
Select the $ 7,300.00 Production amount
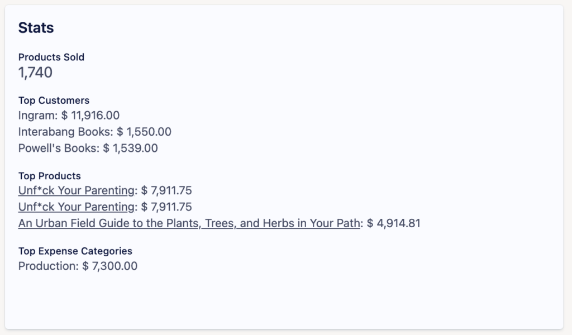pyautogui.click(x=110, y=266)
